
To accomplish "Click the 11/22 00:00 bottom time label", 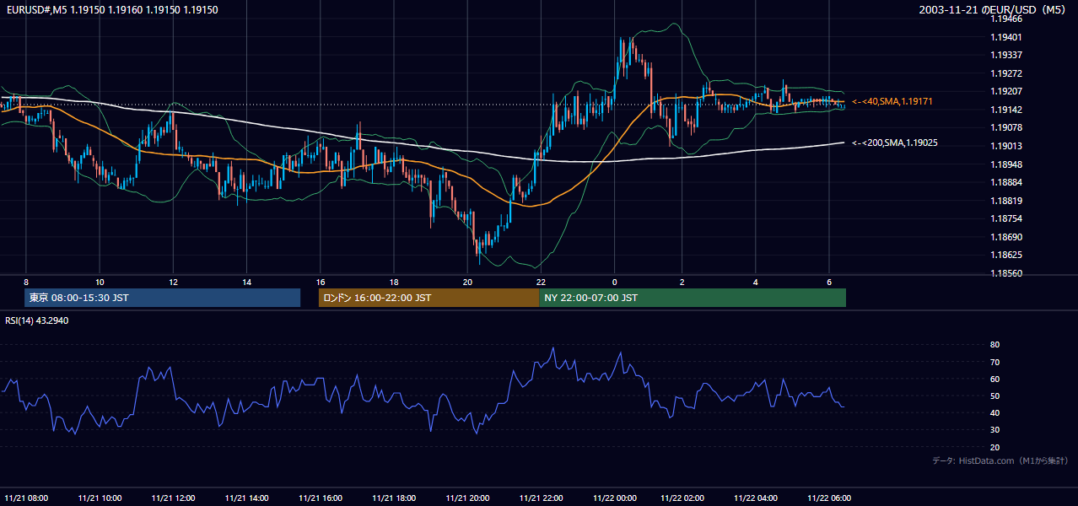I will pyautogui.click(x=614, y=498).
